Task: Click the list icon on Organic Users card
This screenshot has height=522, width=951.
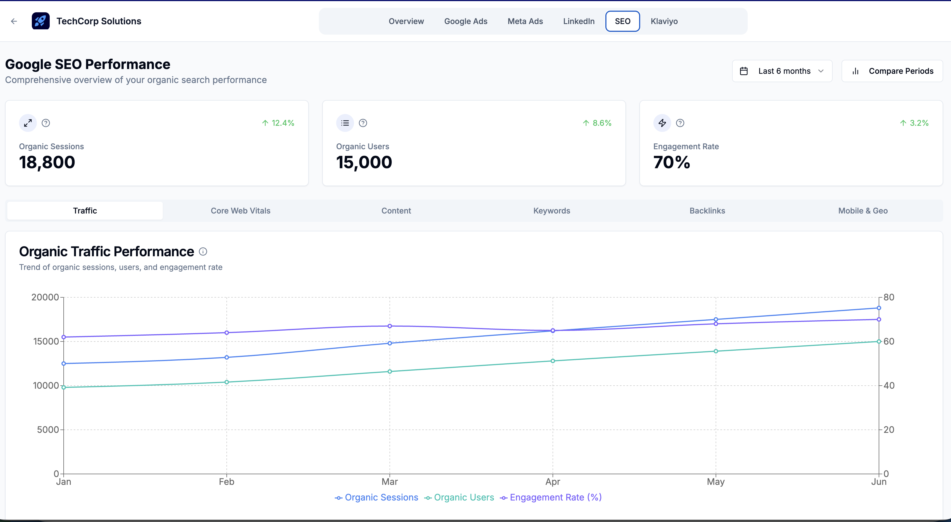Action: [345, 123]
